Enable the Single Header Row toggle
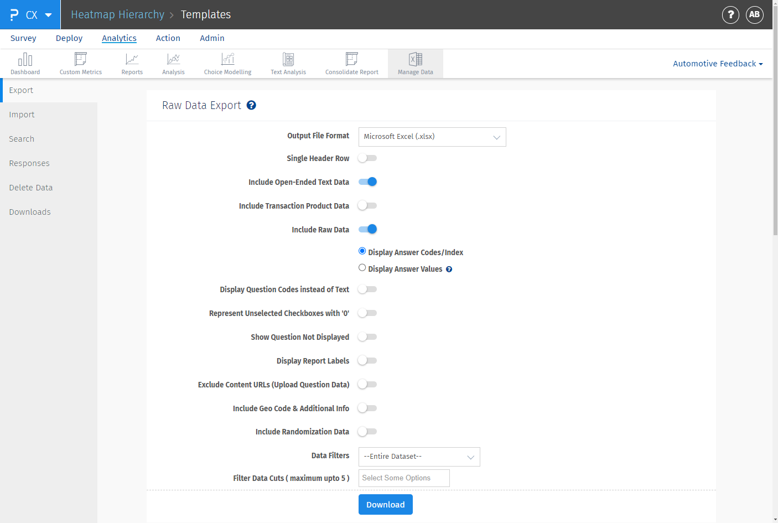This screenshot has height=523, width=778. 367,158
